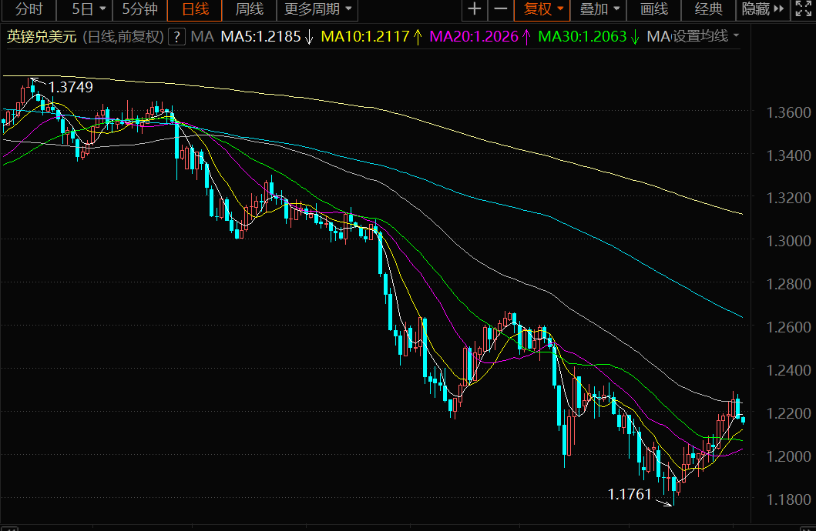Screen dimensions: 816x531
Task: Click the 1.3600 price axis label
Action: coord(788,112)
